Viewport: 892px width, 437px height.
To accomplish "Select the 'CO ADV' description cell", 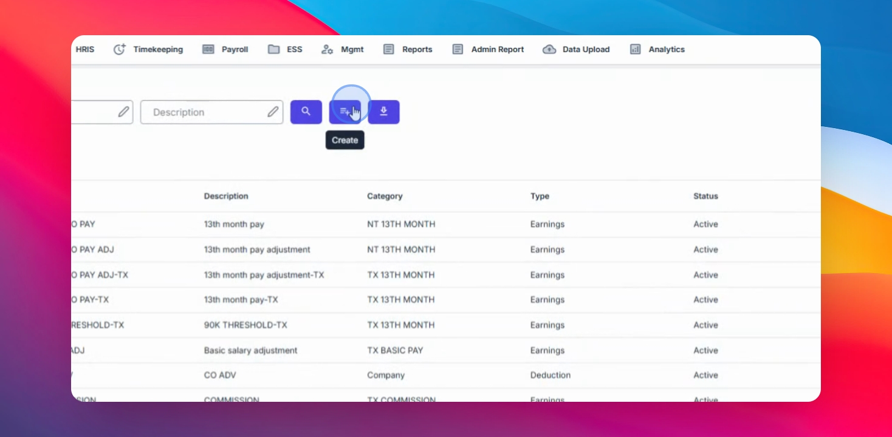I will [220, 375].
